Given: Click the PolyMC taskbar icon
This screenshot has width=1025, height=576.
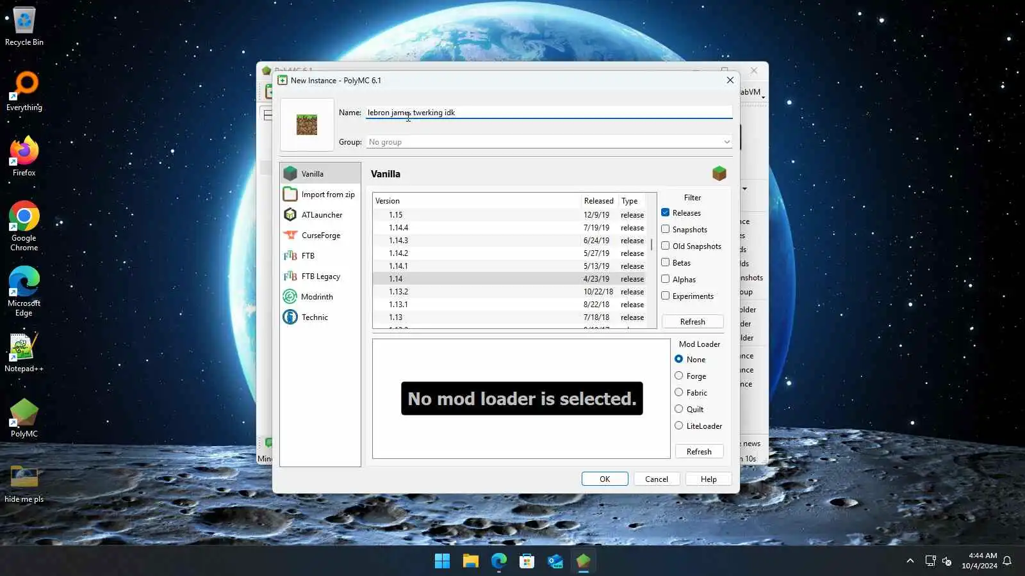Looking at the screenshot, I should coord(583,561).
